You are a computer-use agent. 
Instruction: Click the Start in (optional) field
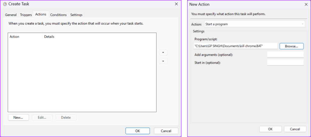tap(285, 63)
